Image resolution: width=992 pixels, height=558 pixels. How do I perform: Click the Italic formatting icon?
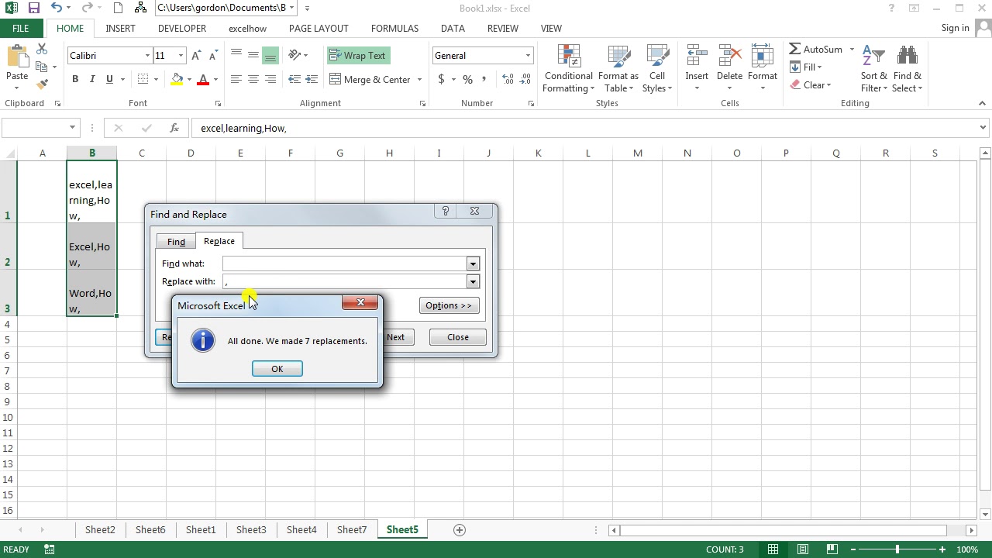[92, 79]
